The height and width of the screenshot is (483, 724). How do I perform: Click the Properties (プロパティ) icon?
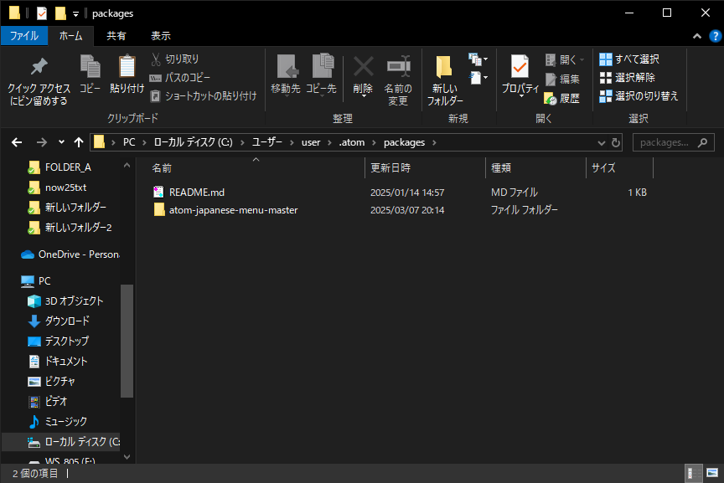(520, 75)
